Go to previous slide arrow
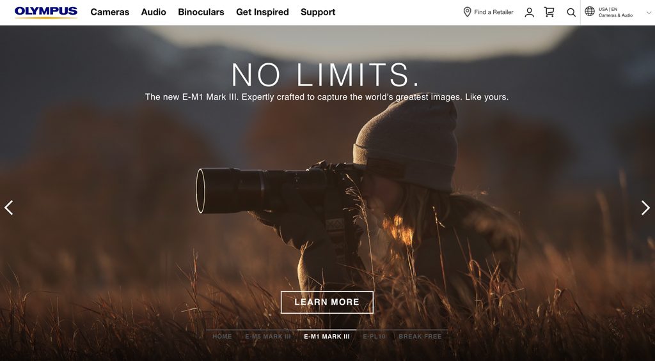Screen dimensions: 655x361 (9, 208)
